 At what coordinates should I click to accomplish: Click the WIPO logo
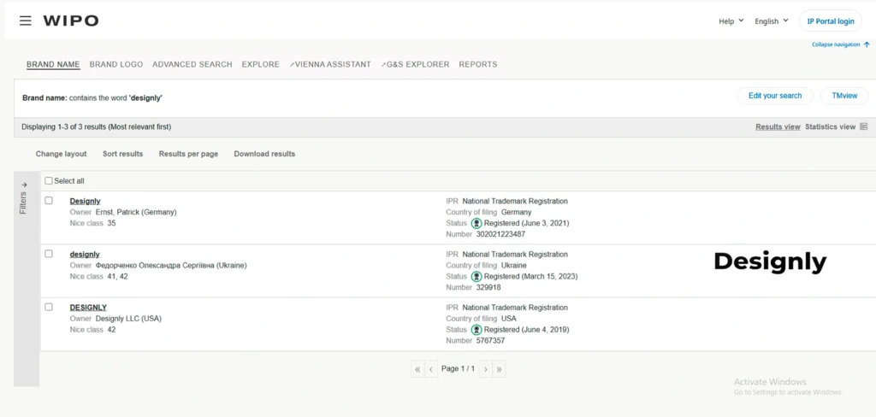71,21
